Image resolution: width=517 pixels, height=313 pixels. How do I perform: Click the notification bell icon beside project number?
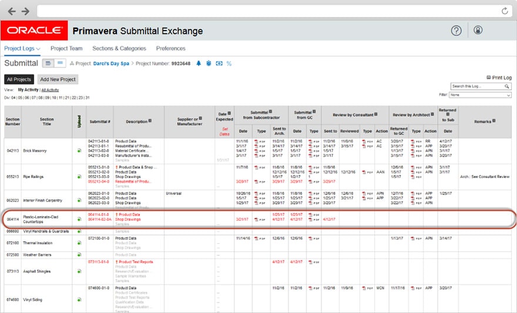pos(199,63)
